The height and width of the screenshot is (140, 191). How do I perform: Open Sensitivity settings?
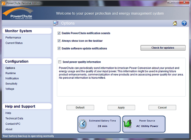click(11, 84)
